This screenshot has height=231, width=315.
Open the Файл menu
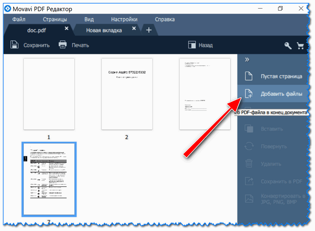(x=19, y=19)
